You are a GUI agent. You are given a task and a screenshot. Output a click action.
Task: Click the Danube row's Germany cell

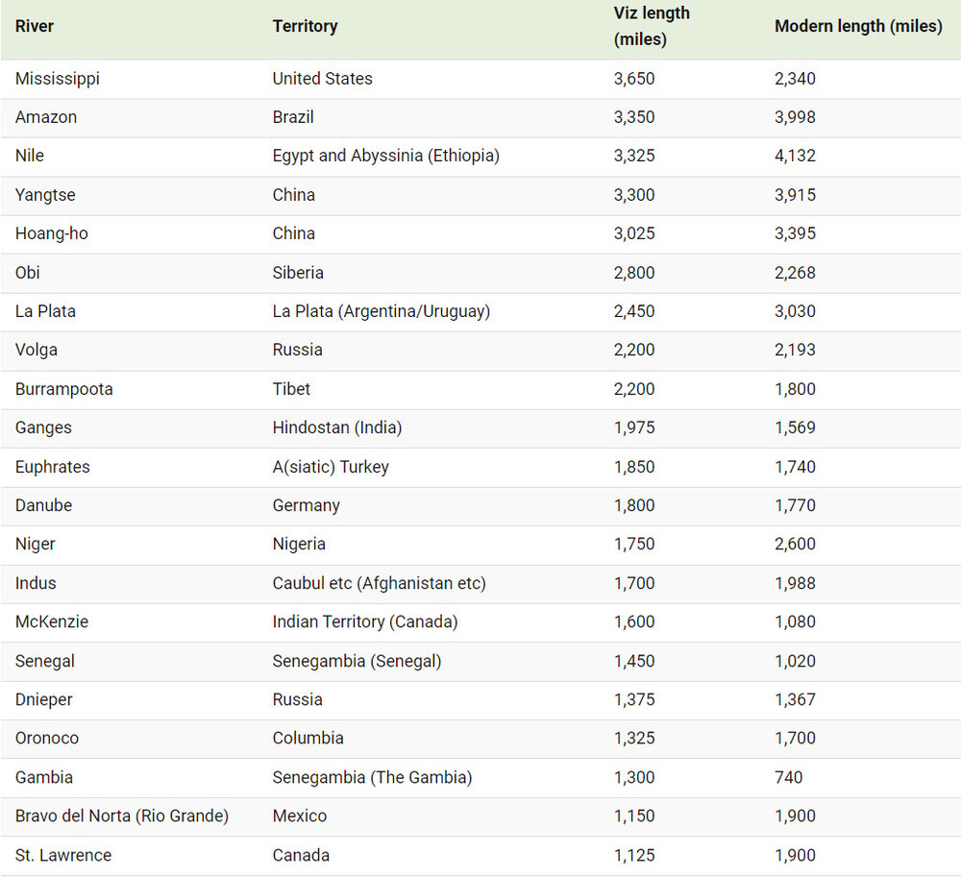306,505
